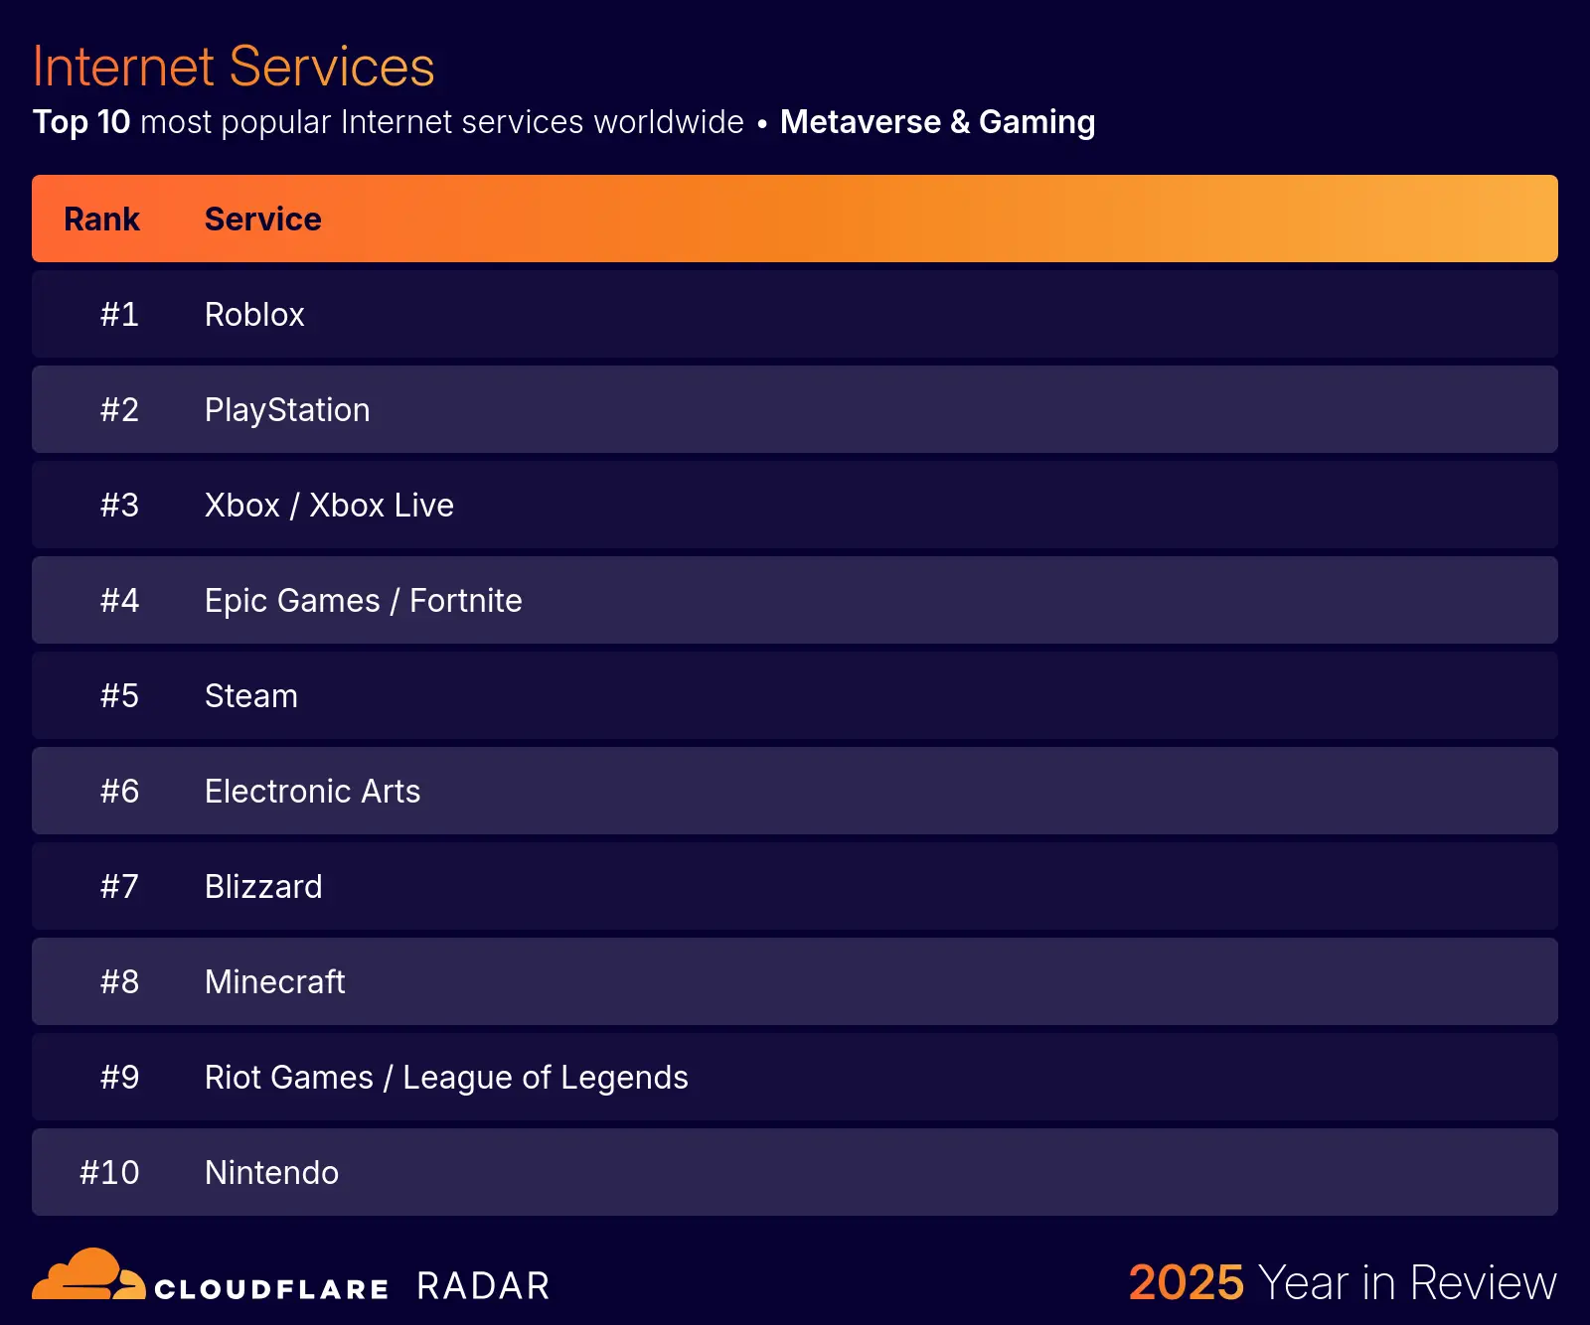Click the CLOUDFLARE wordmark text

(271, 1289)
